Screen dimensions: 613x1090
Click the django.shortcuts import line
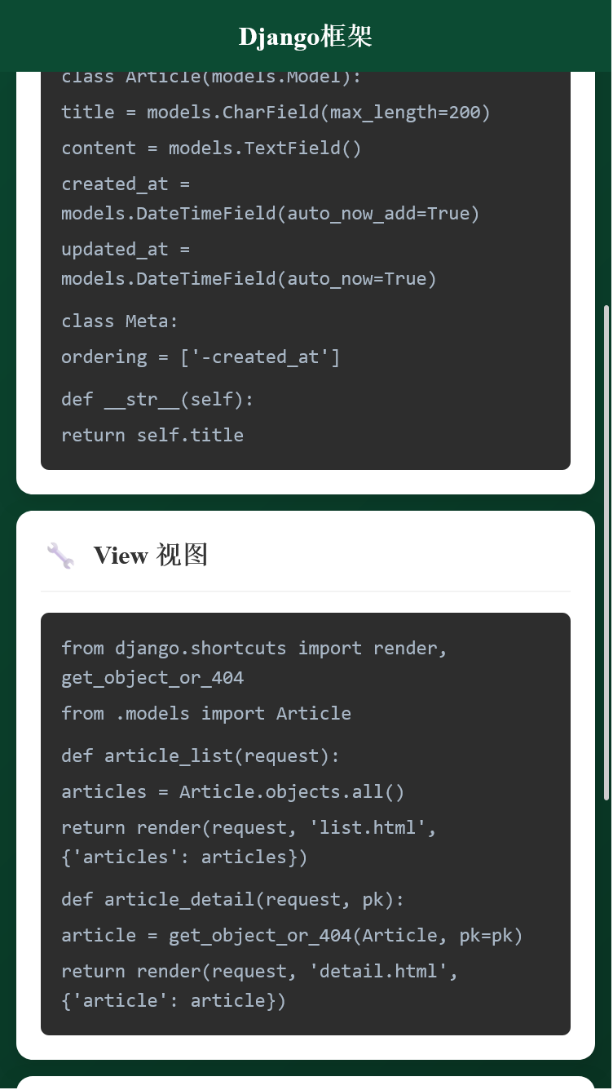pyautogui.click(x=254, y=649)
